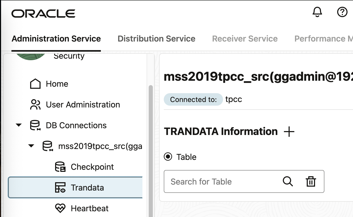Click the help question mark icon
Image resolution: width=353 pixels, height=217 pixels.
(342, 12)
